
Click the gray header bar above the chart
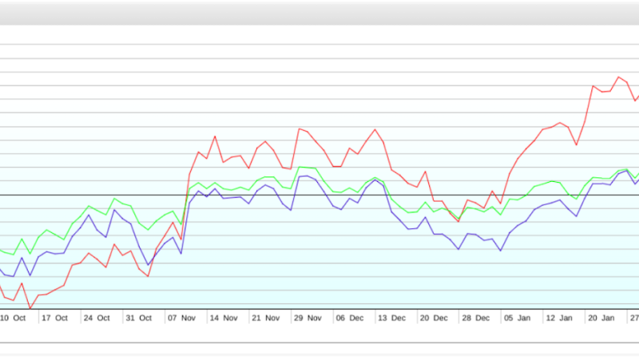click(x=319, y=12)
